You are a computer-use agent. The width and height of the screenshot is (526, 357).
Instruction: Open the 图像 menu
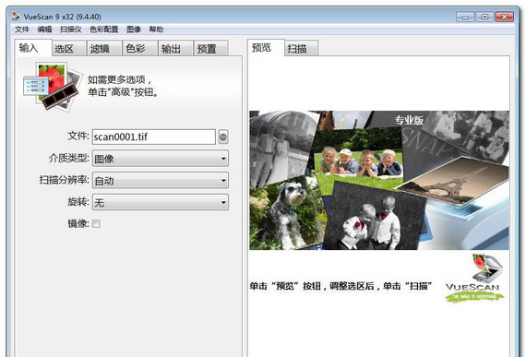coord(134,30)
